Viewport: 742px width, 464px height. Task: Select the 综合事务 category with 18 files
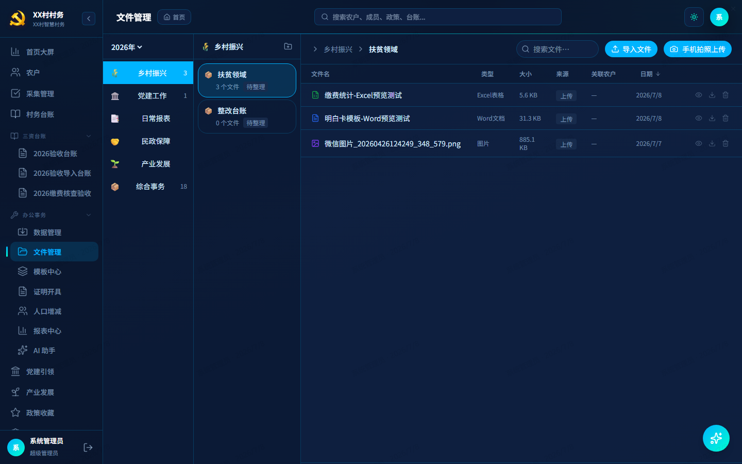[148, 187]
